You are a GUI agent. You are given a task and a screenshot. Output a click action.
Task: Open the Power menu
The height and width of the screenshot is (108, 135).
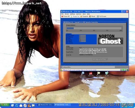click(67, 14)
